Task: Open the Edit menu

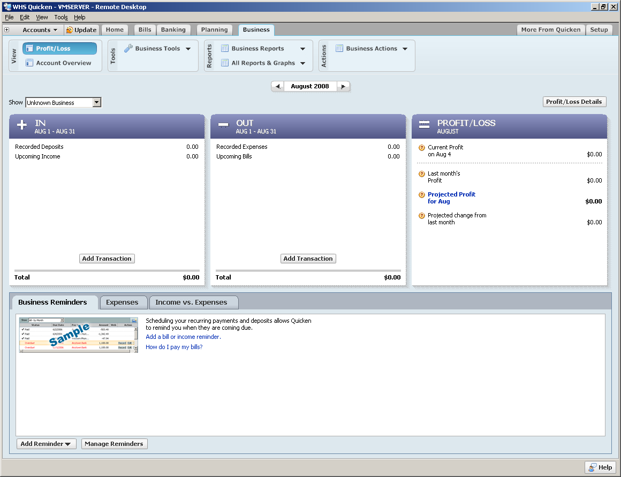Action: 25,17
